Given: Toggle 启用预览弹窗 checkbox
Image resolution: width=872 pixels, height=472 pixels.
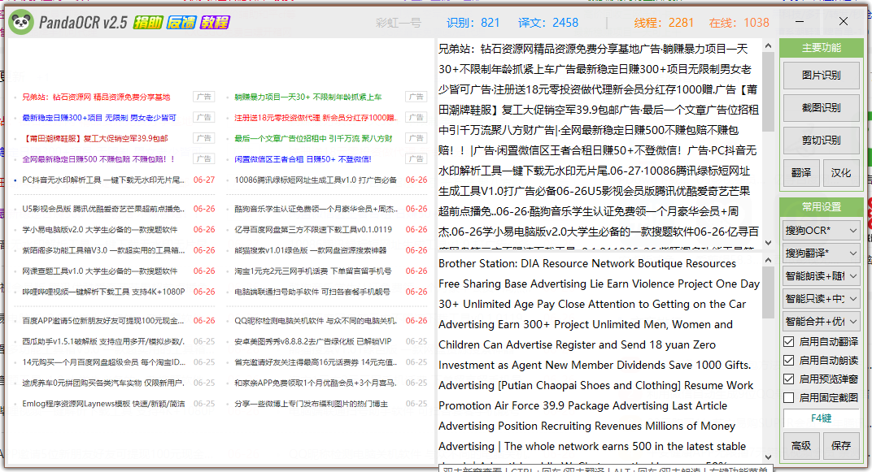Looking at the screenshot, I should click(x=788, y=379).
